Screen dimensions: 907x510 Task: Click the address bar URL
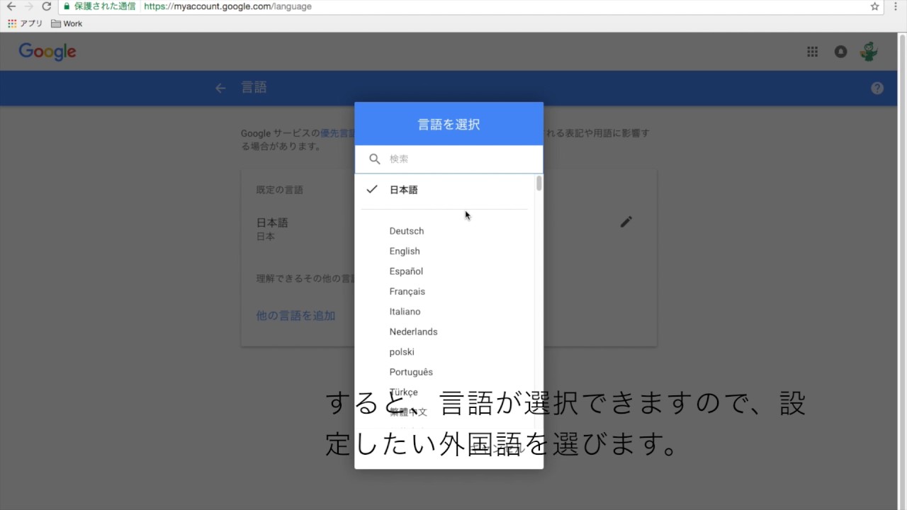[x=227, y=6]
